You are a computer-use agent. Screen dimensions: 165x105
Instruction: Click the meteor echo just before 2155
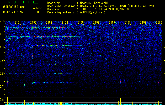point(77,83)
